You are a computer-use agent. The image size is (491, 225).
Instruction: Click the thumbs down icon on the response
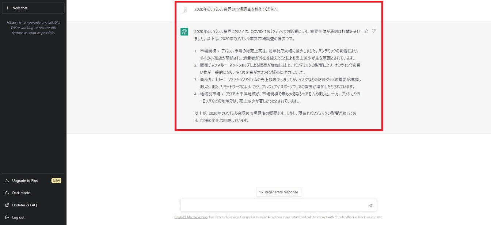pyautogui.click(x=374, y=31)
